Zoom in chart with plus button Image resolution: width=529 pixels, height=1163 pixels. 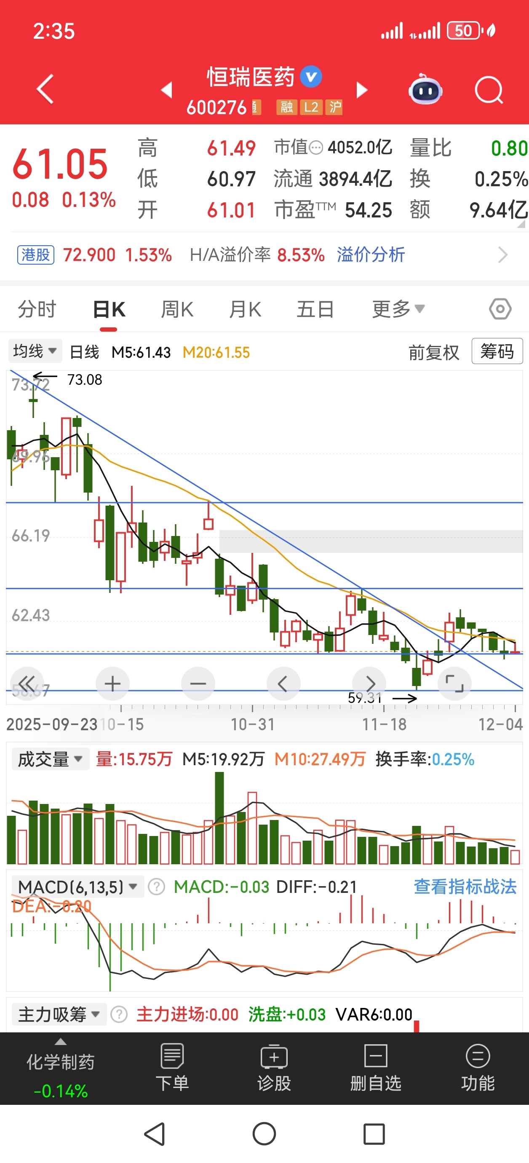[112, 683]
